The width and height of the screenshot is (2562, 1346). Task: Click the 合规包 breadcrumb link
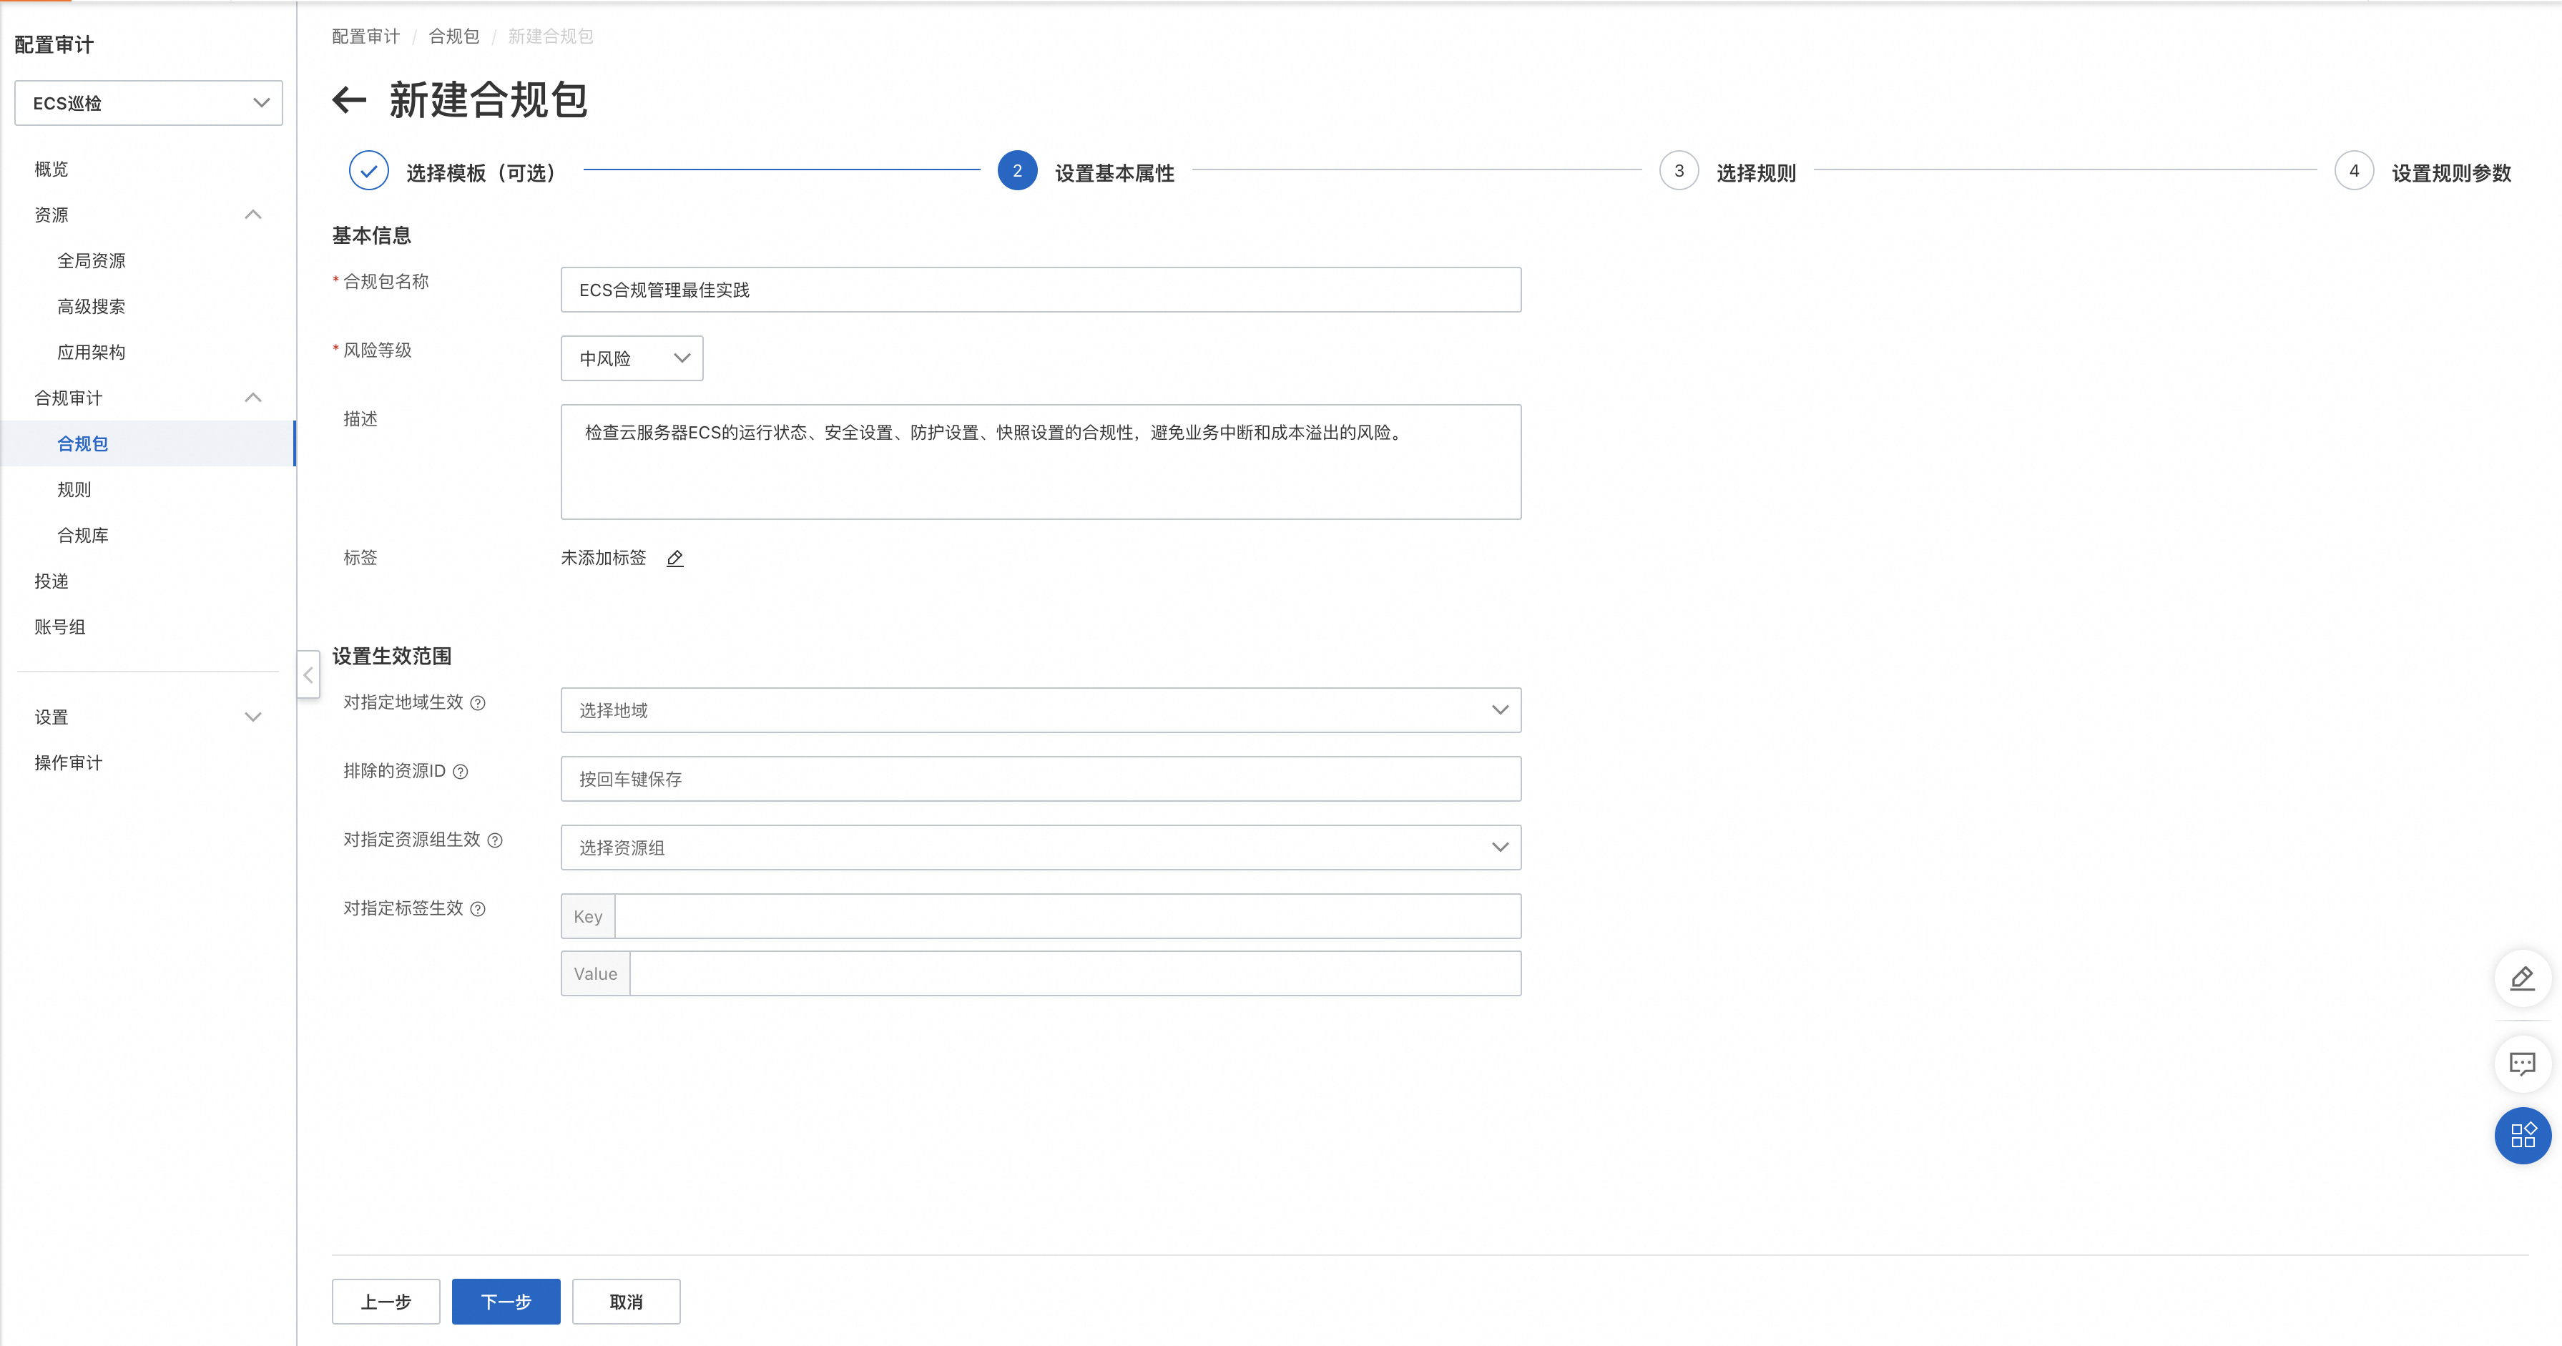(453, 36)
